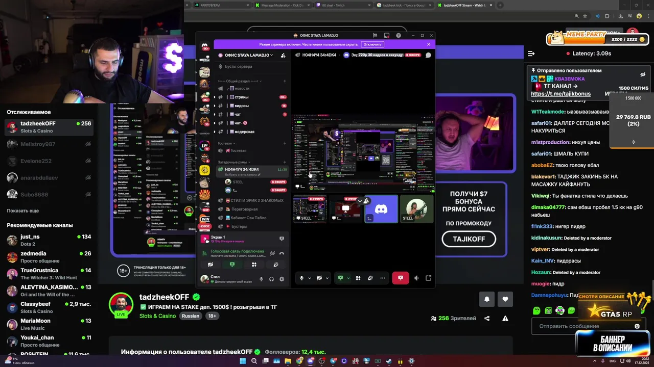Switch to tadzheek kick Google search tab

(404, 5)
